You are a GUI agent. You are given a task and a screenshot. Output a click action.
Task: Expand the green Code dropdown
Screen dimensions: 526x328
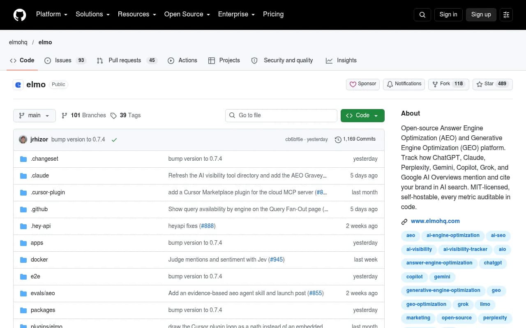coord(362,116)
